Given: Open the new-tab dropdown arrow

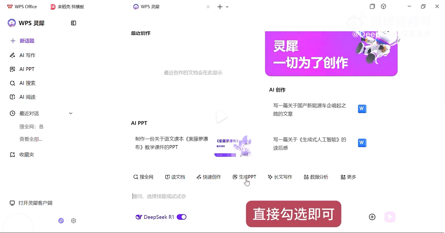Looking at the screenshot, I should tap(227, 7).
